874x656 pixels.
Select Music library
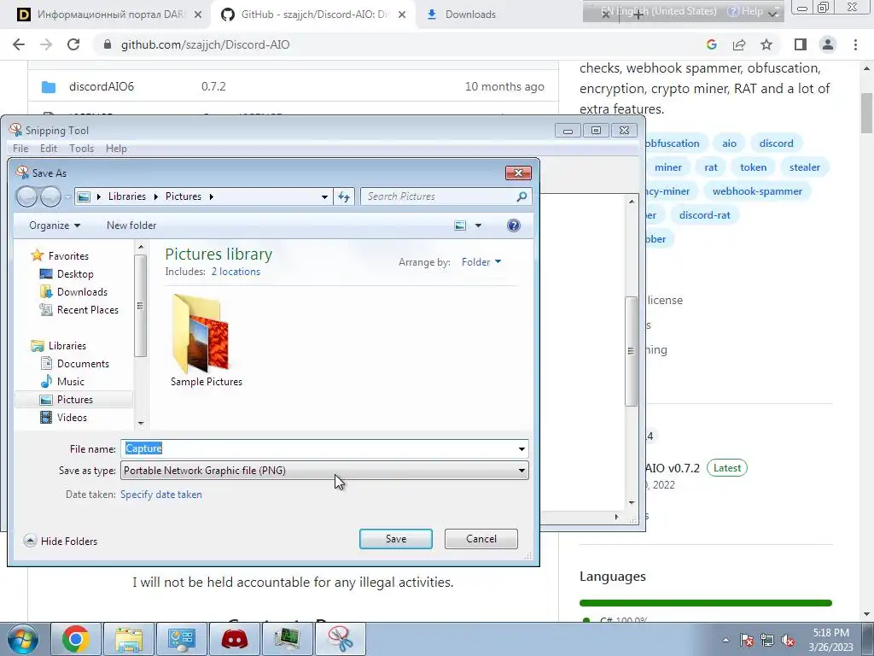click(70, 382)
